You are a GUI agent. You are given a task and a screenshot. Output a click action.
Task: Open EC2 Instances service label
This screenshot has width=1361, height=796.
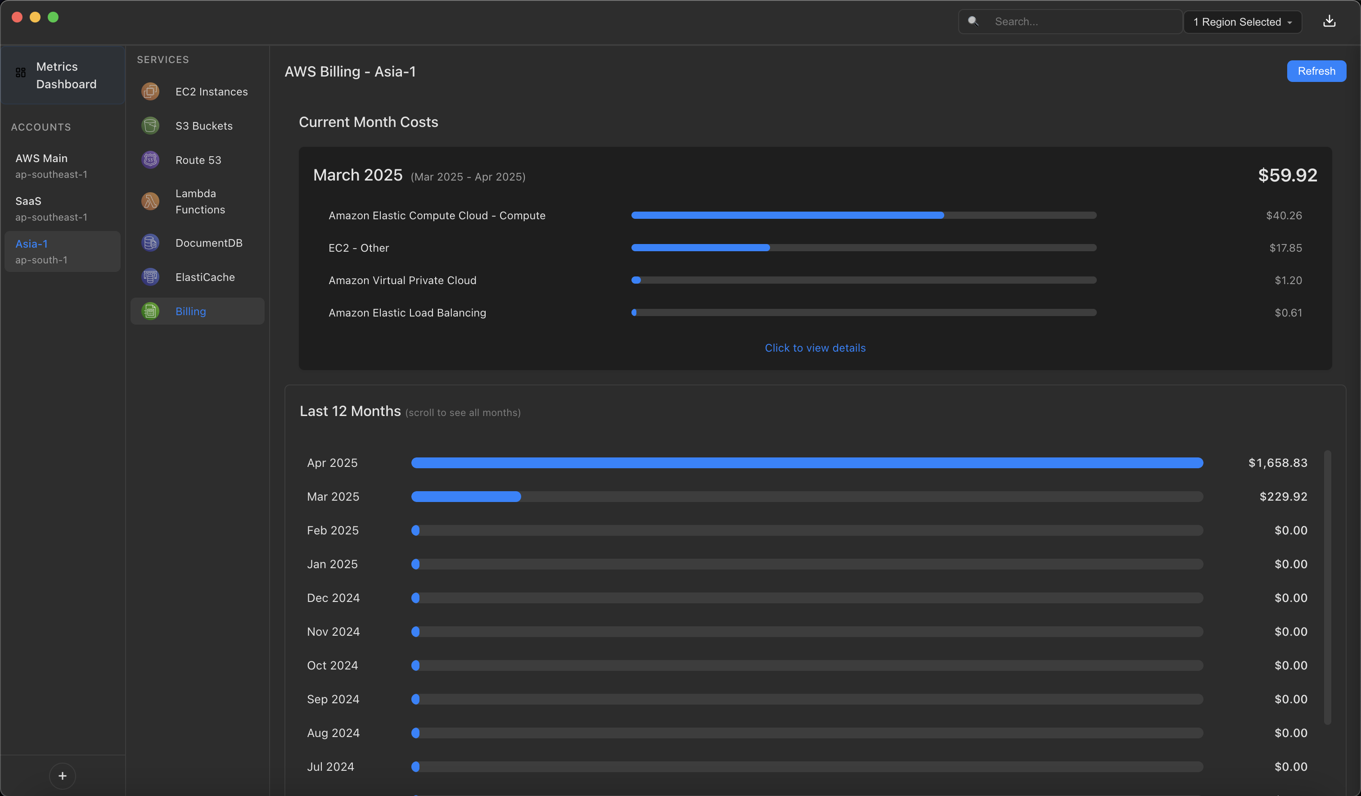pyautogui.click(x=211, y=92)
